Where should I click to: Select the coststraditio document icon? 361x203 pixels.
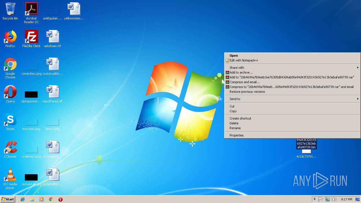(52, 67)
